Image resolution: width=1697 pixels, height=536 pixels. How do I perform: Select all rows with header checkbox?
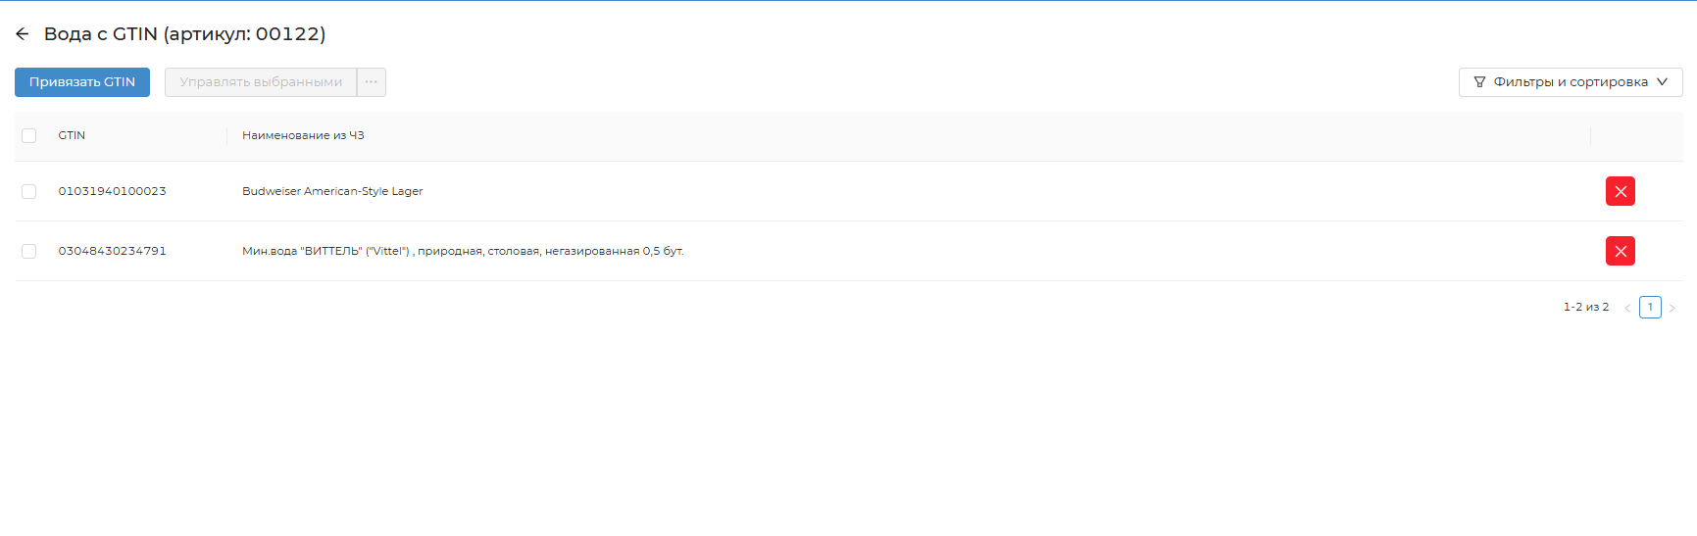[x=29, y=136]
